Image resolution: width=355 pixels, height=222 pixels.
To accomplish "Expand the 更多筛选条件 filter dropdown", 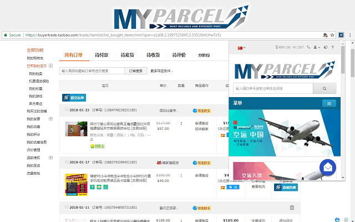I will (x=161, y=71).
